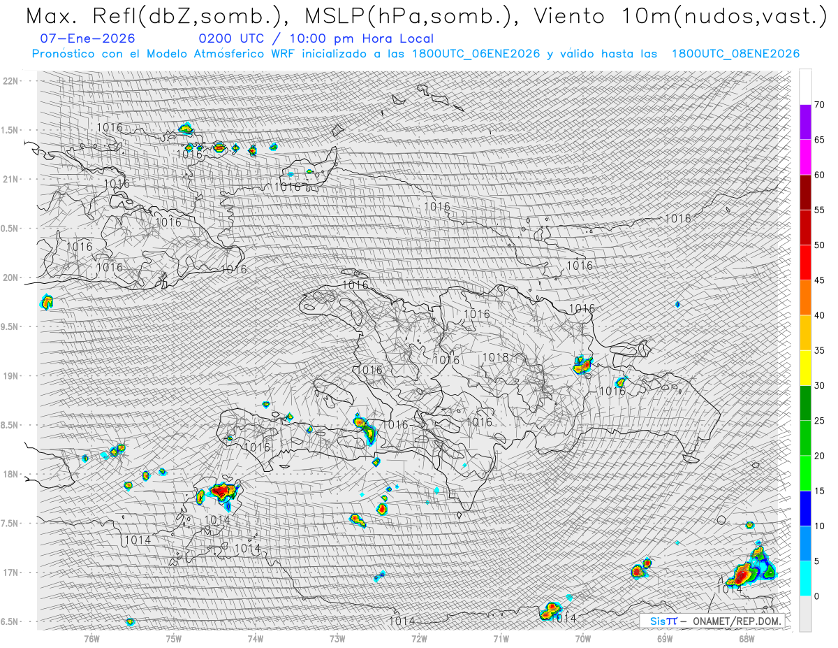Click the '7.5N' latitude axis label
838x648 pixels.
pos(9,524)
